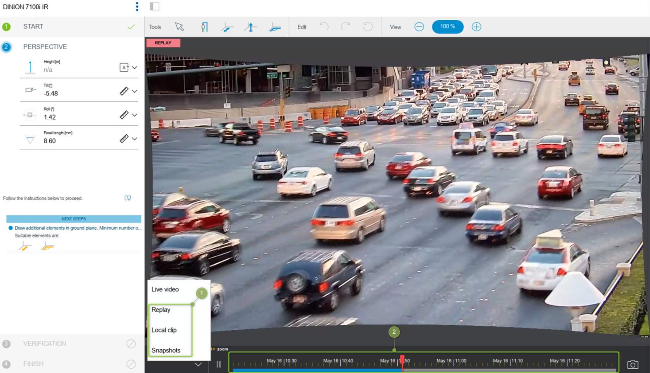The height and width of the screenshot is (373, 650).
Task: Choose Live video from source menu
Action: point(165,289)
